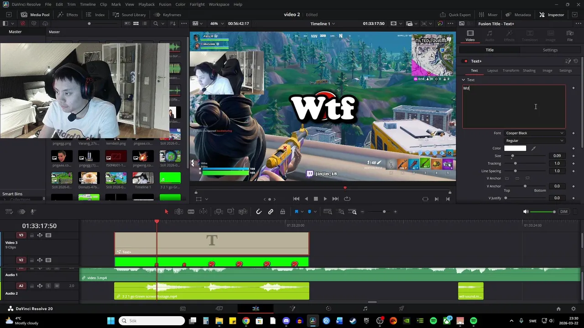Open the Sound Library panel
The height and width of the screenshot is (328, 584).
[129, 15]
